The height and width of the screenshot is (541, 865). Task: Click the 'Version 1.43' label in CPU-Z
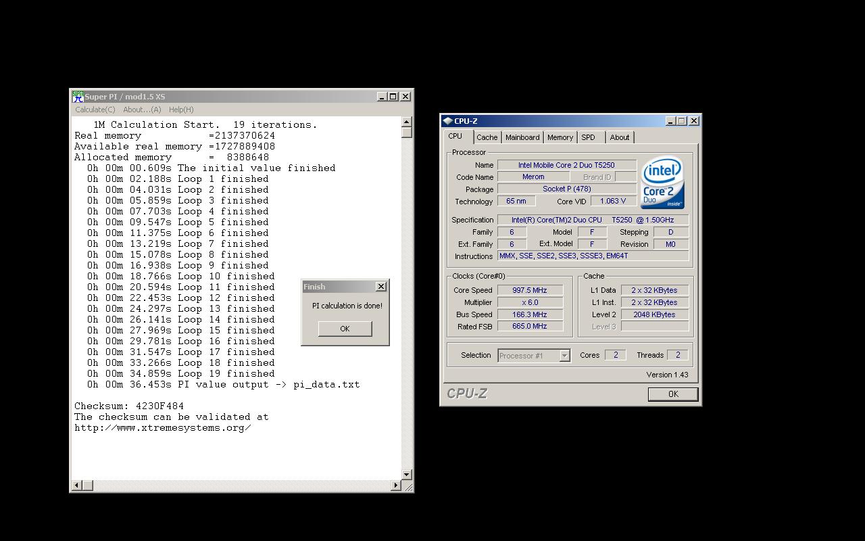click(x=667, y=375)
